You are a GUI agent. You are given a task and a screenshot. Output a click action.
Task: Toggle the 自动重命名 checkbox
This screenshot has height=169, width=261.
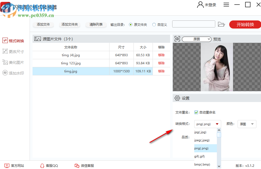[x=196, y=112]
